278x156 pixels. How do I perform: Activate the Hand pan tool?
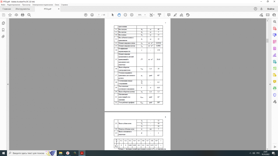click(119, 15)
